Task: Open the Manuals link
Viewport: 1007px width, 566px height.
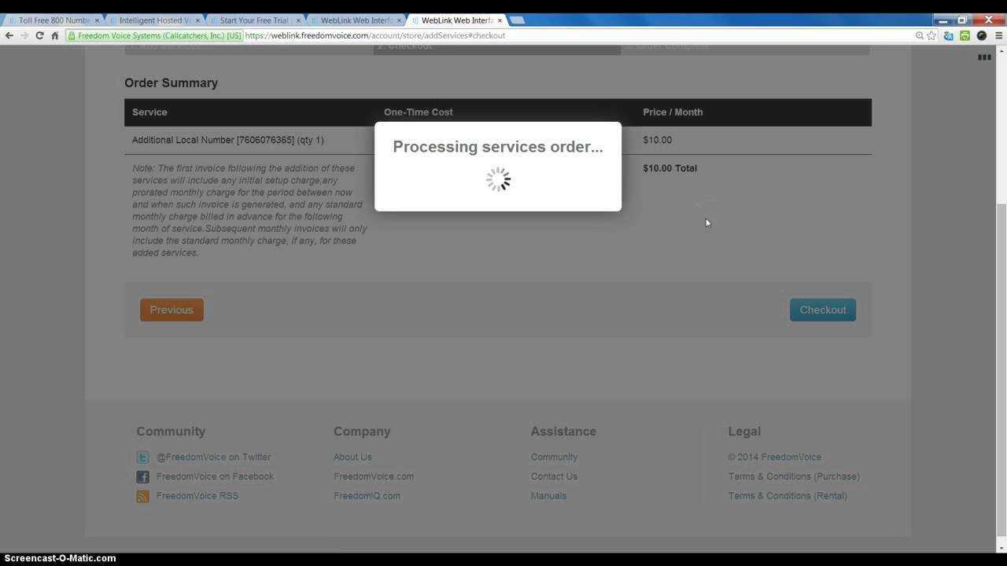Action: (x=548, y=496)
